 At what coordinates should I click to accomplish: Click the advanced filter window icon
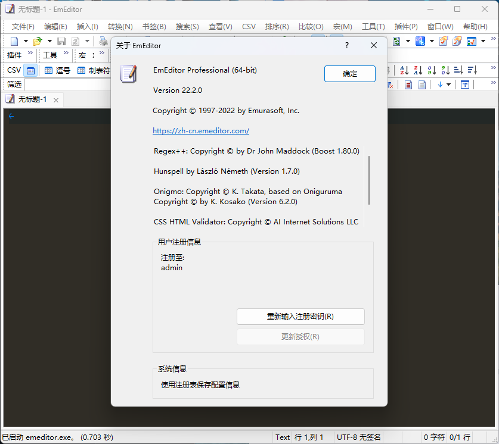click(x=465, y=85)
